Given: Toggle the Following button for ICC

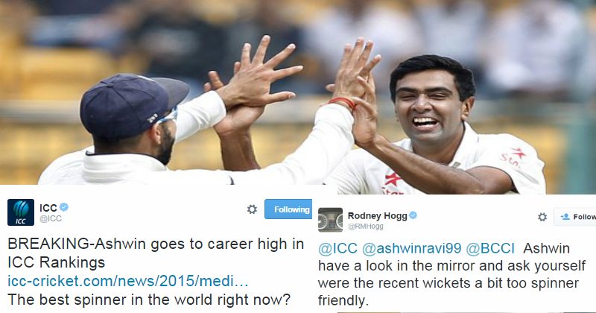Looking at the screenshot, I should click(288, 209).
